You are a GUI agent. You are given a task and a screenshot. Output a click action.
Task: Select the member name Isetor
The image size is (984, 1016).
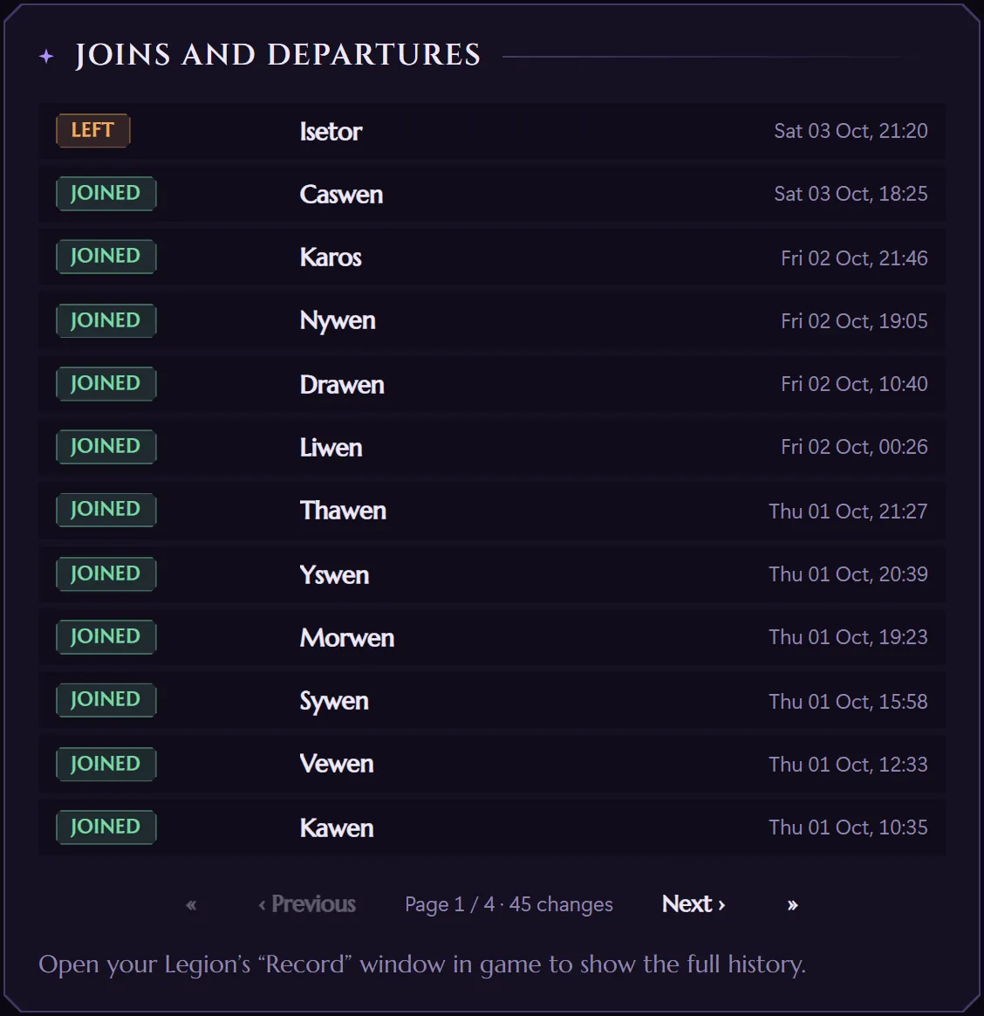tap(330, 132)
